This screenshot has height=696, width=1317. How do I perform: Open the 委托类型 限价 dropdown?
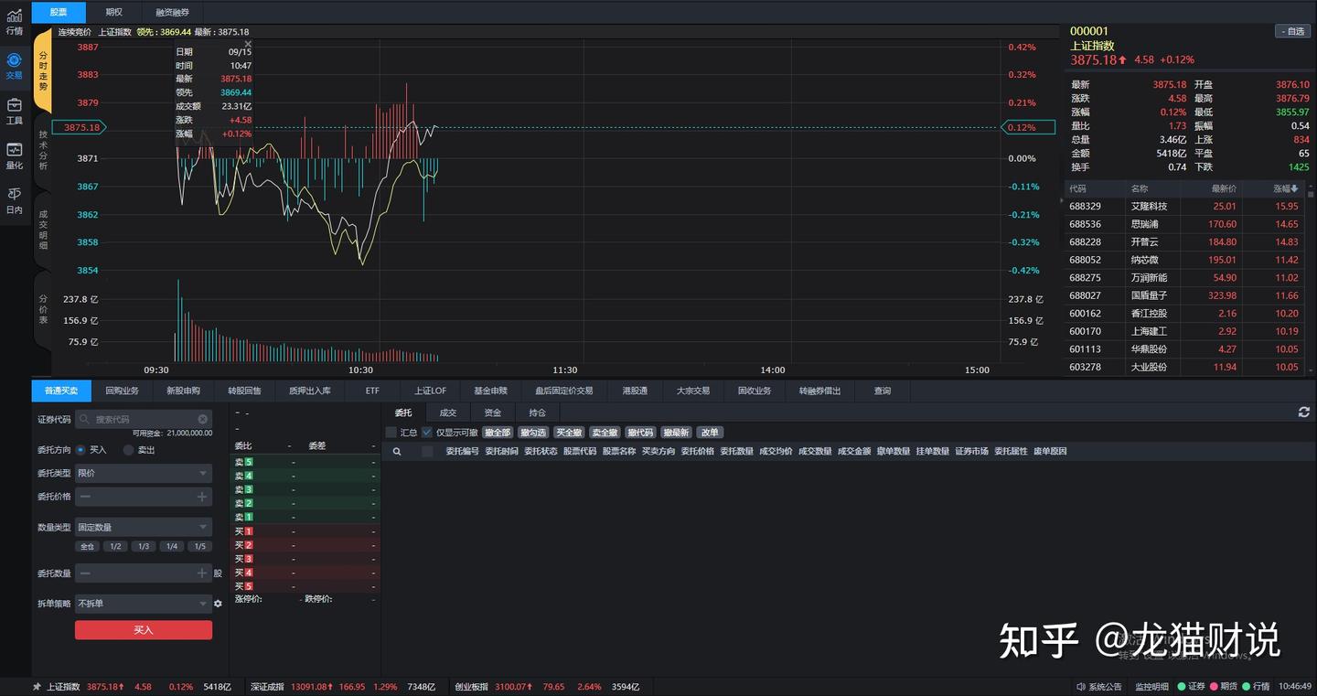[143, 473]
